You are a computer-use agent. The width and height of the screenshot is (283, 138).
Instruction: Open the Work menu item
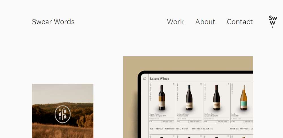click(x=175, y=22)
